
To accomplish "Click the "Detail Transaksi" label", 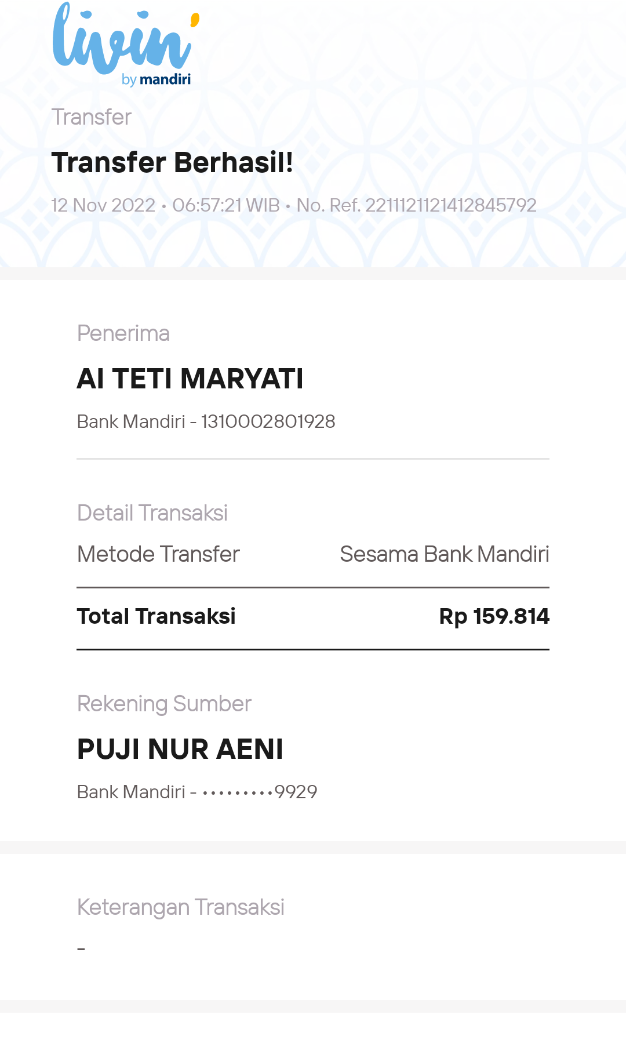I will pyautogui.click(x=152, y=513).
